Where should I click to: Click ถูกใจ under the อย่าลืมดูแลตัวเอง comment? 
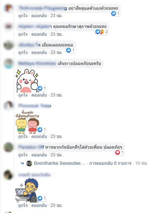pyautogui.click(x=23, y=16)
